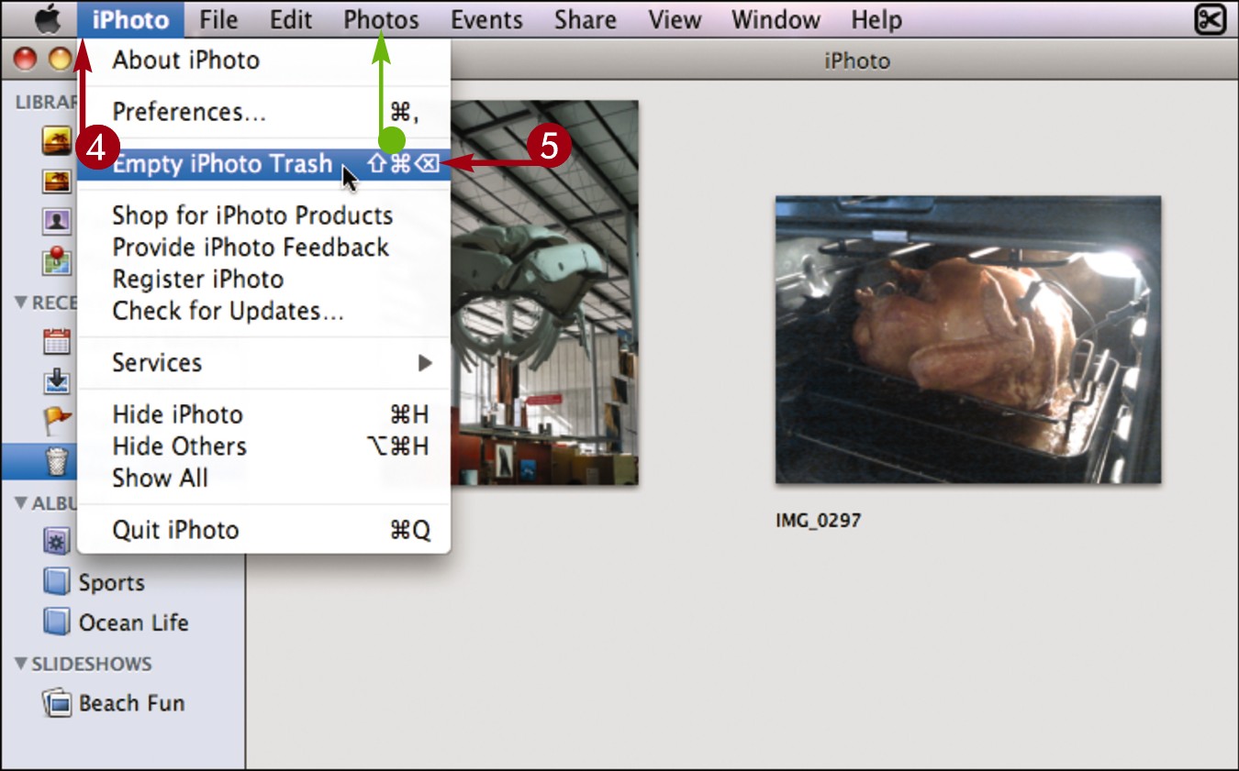Select the Photos icon in Library
This screenshot has width=1239, height=771.
57,182
